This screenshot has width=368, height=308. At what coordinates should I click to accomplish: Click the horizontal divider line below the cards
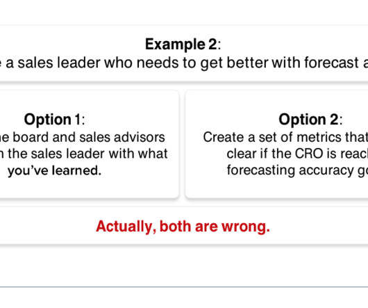(x=184, y=287)
